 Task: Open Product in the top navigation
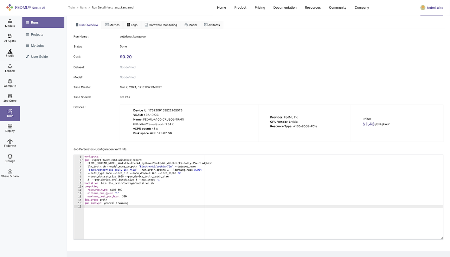point(240,7)
